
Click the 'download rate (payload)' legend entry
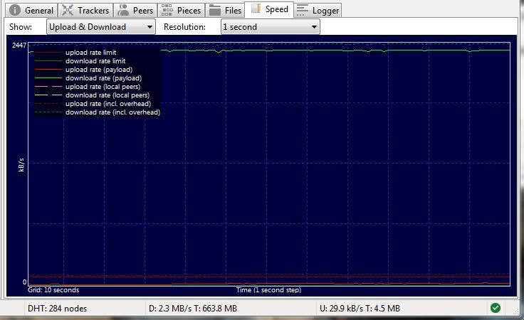(104, 78)
